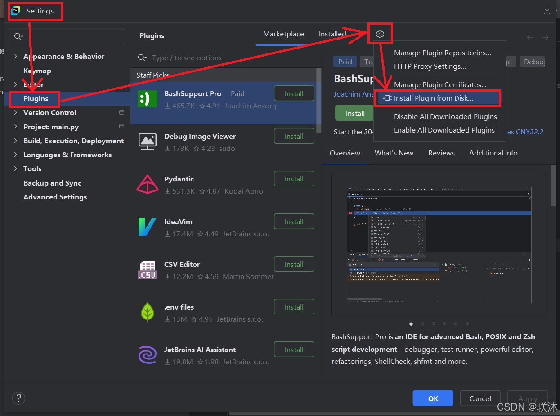This screenshot has width=560, height=416.
Task: Click the OK button
Action: [433, 398]
